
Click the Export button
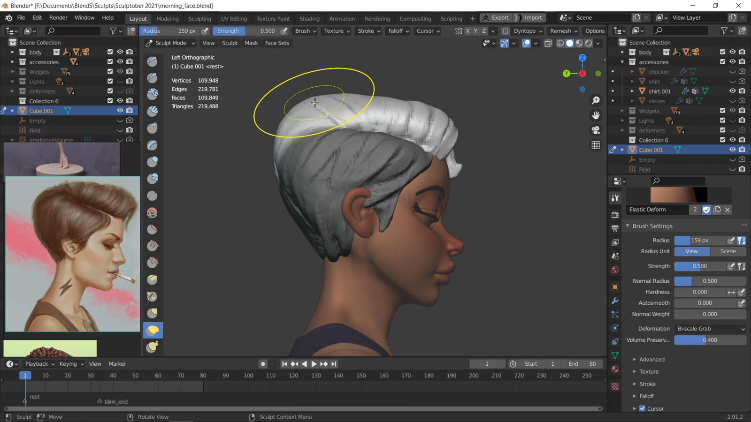[496, 18]
